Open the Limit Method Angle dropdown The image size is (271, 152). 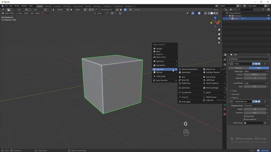[255, 83]
